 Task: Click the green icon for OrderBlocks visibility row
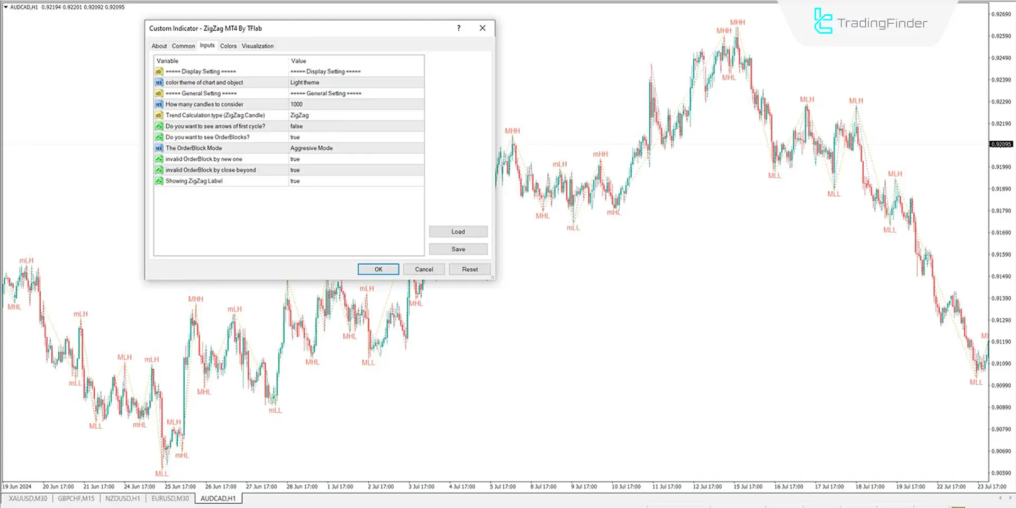point(159,137)
